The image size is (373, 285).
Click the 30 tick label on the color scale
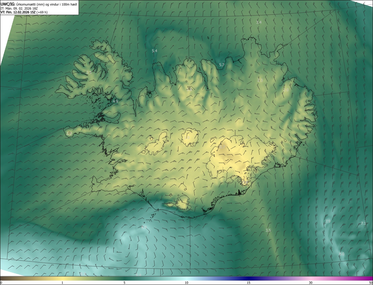click(311, 283)
